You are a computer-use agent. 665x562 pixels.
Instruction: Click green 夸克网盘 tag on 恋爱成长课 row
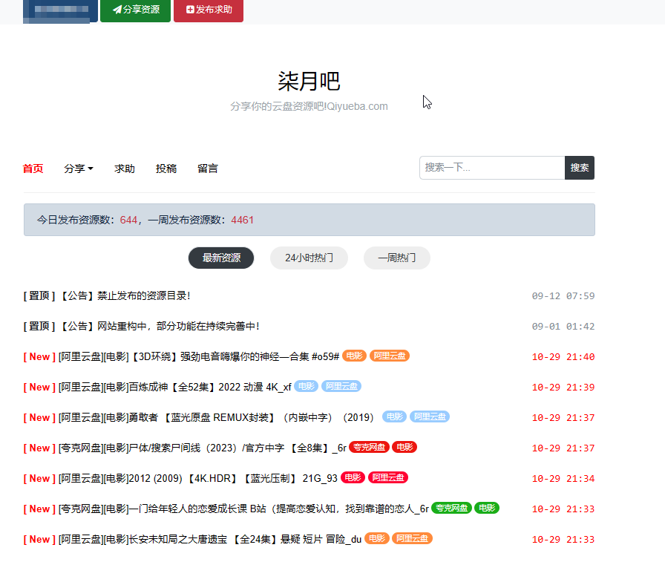[451, 508]
